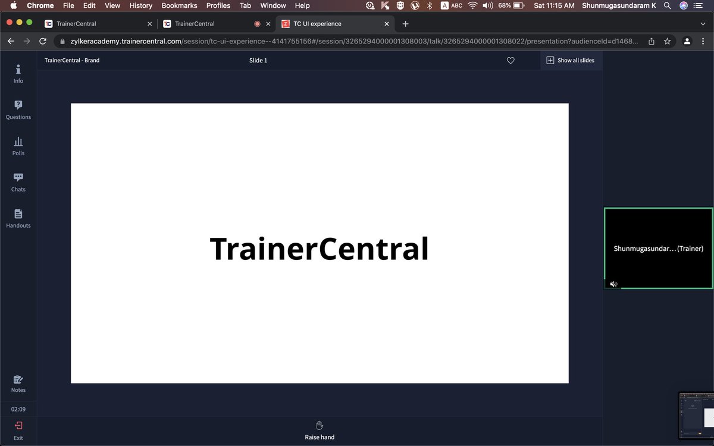Select the trainer video tile

pyautogui.click(x=659, y=249)
